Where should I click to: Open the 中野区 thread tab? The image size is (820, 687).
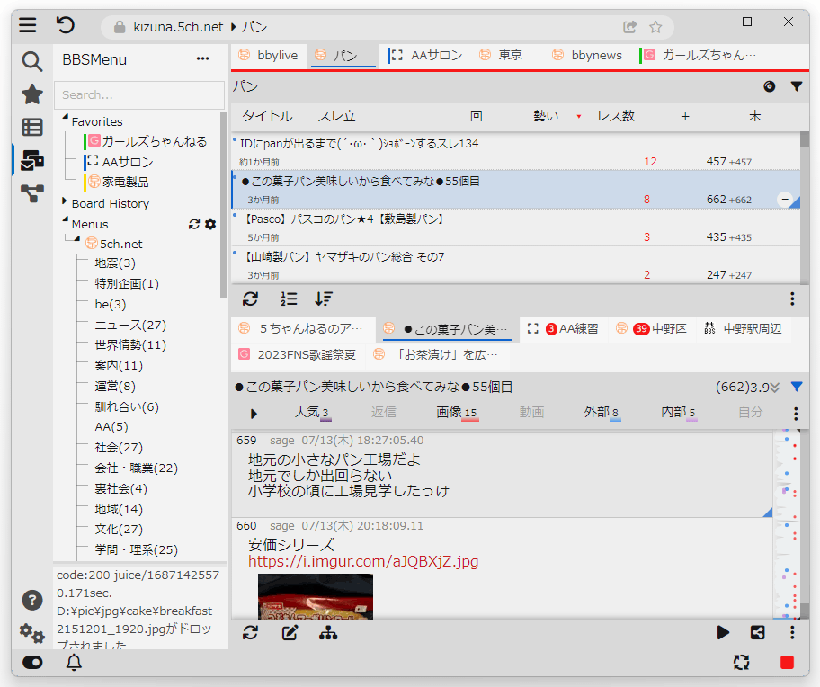652,329
